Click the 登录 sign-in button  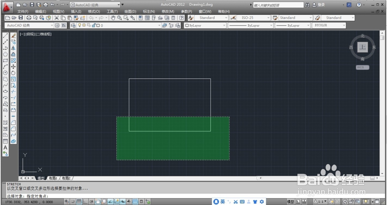pos(319,5)
